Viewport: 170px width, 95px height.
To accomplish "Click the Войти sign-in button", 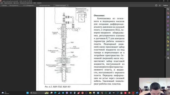I will 165,5.
